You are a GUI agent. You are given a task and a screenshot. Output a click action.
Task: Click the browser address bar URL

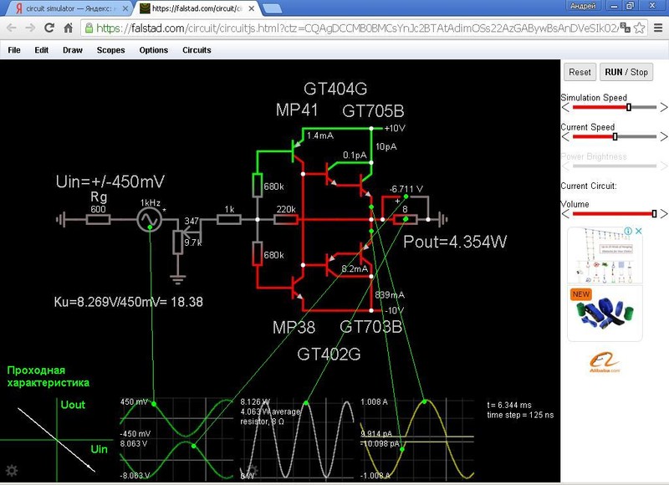[x=357, y=28]
